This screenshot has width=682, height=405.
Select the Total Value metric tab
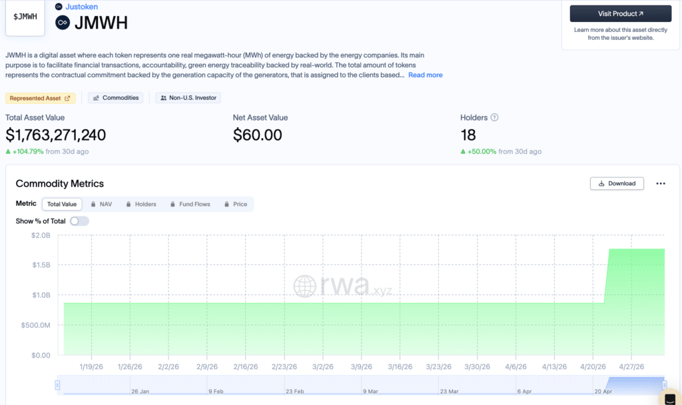[62, 204]
